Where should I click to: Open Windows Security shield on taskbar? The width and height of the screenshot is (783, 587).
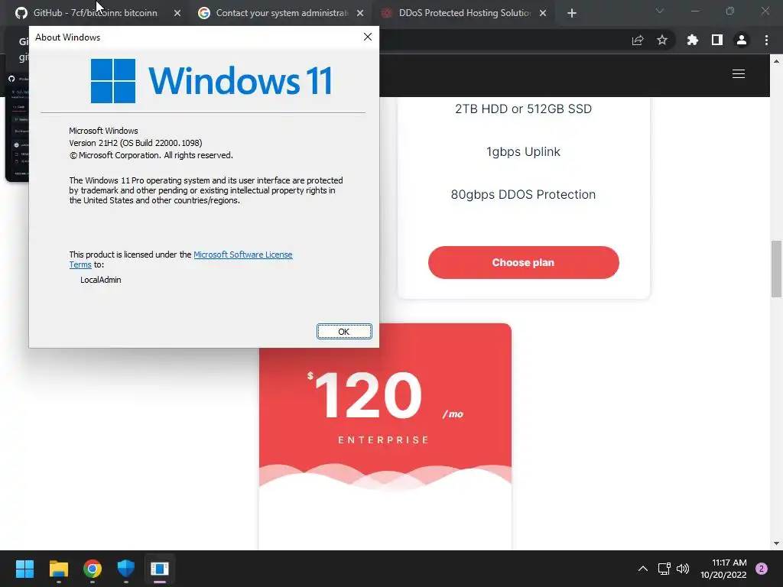coord(126,569)
